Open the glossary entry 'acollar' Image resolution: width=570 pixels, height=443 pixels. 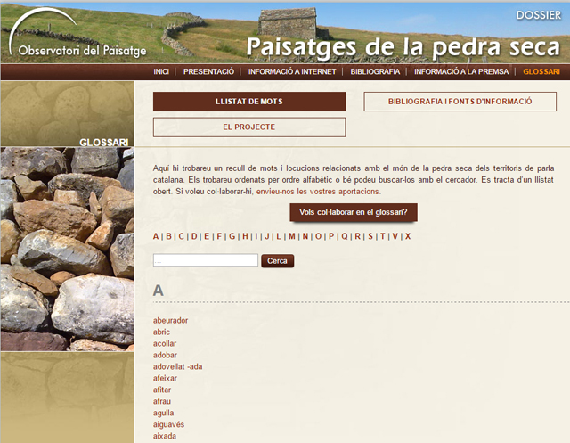click(x=165, y=344)
